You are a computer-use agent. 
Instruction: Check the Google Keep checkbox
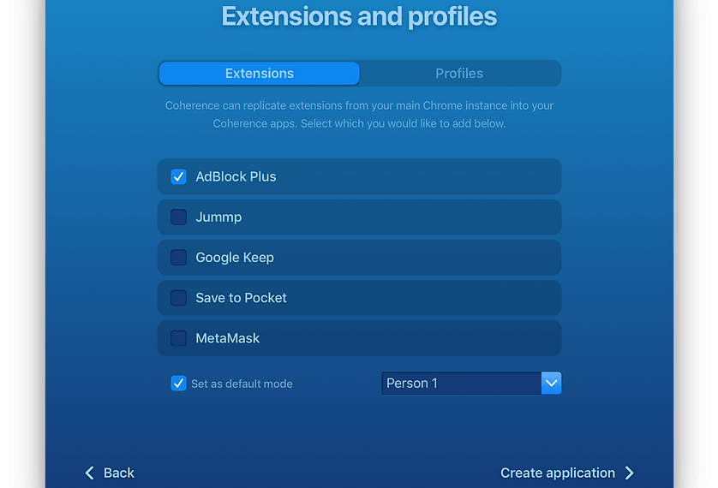click(x=178, y=257)
